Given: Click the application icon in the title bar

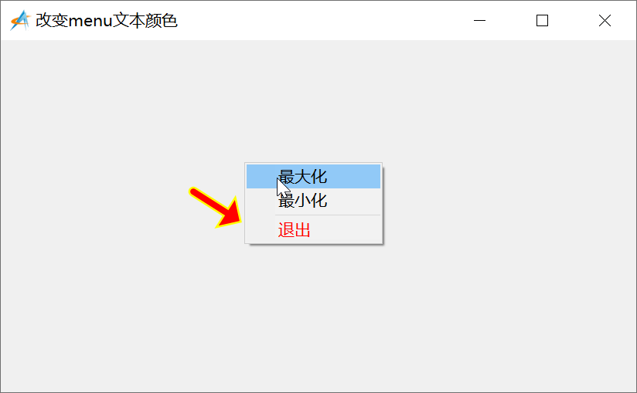Looking at the screenshot, I should pos(20,20).
